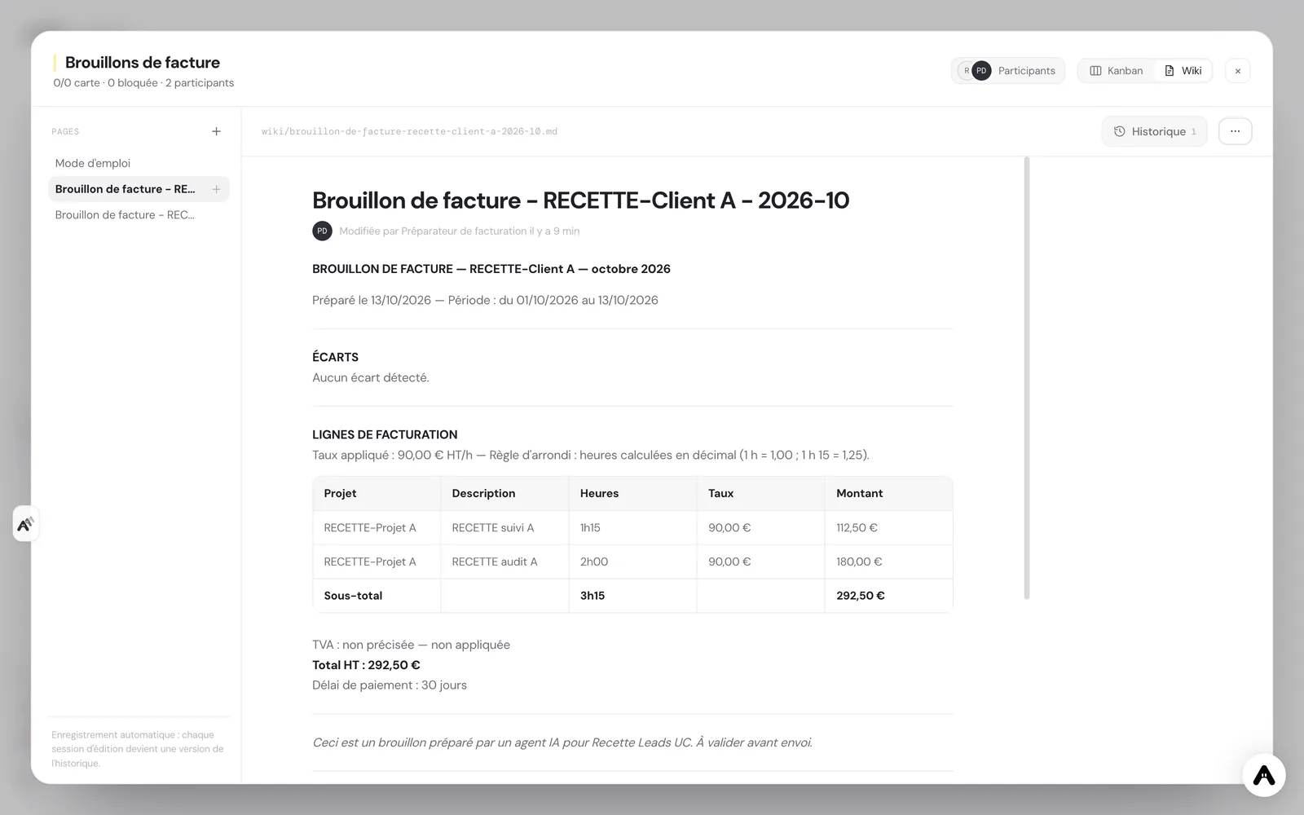
Task: Click the Total HT : 292,50 € line
Action: 366,665
